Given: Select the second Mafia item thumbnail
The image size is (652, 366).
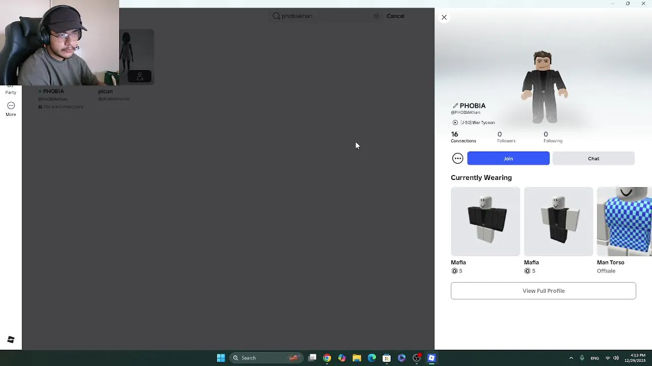Looking at the screenshot, I should [558, 222].
